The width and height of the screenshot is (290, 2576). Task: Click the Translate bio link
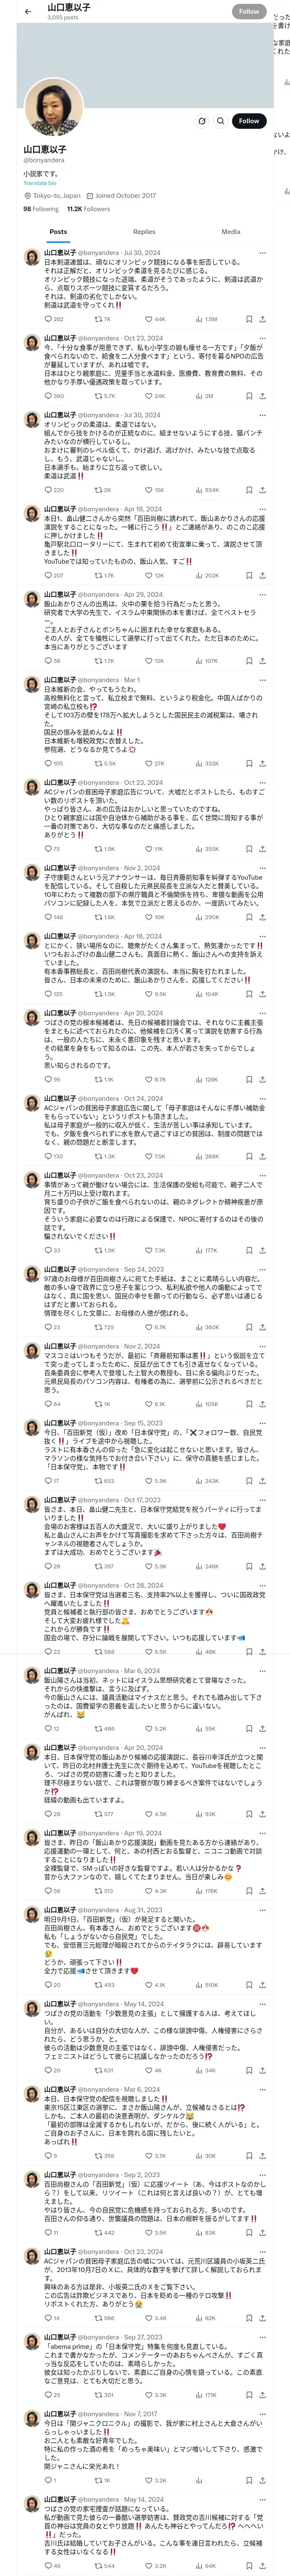pyautogui.click(x=40, y=183)
